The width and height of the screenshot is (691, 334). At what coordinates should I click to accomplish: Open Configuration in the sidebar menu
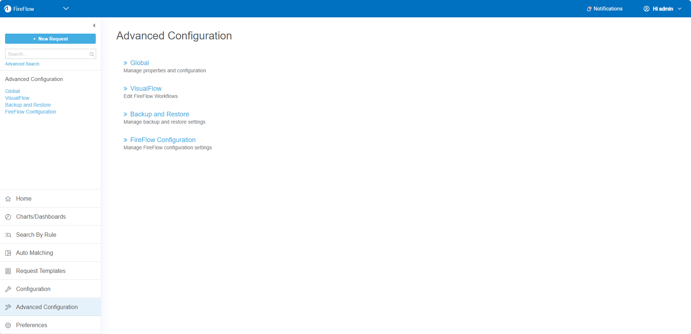click(33, 289)
